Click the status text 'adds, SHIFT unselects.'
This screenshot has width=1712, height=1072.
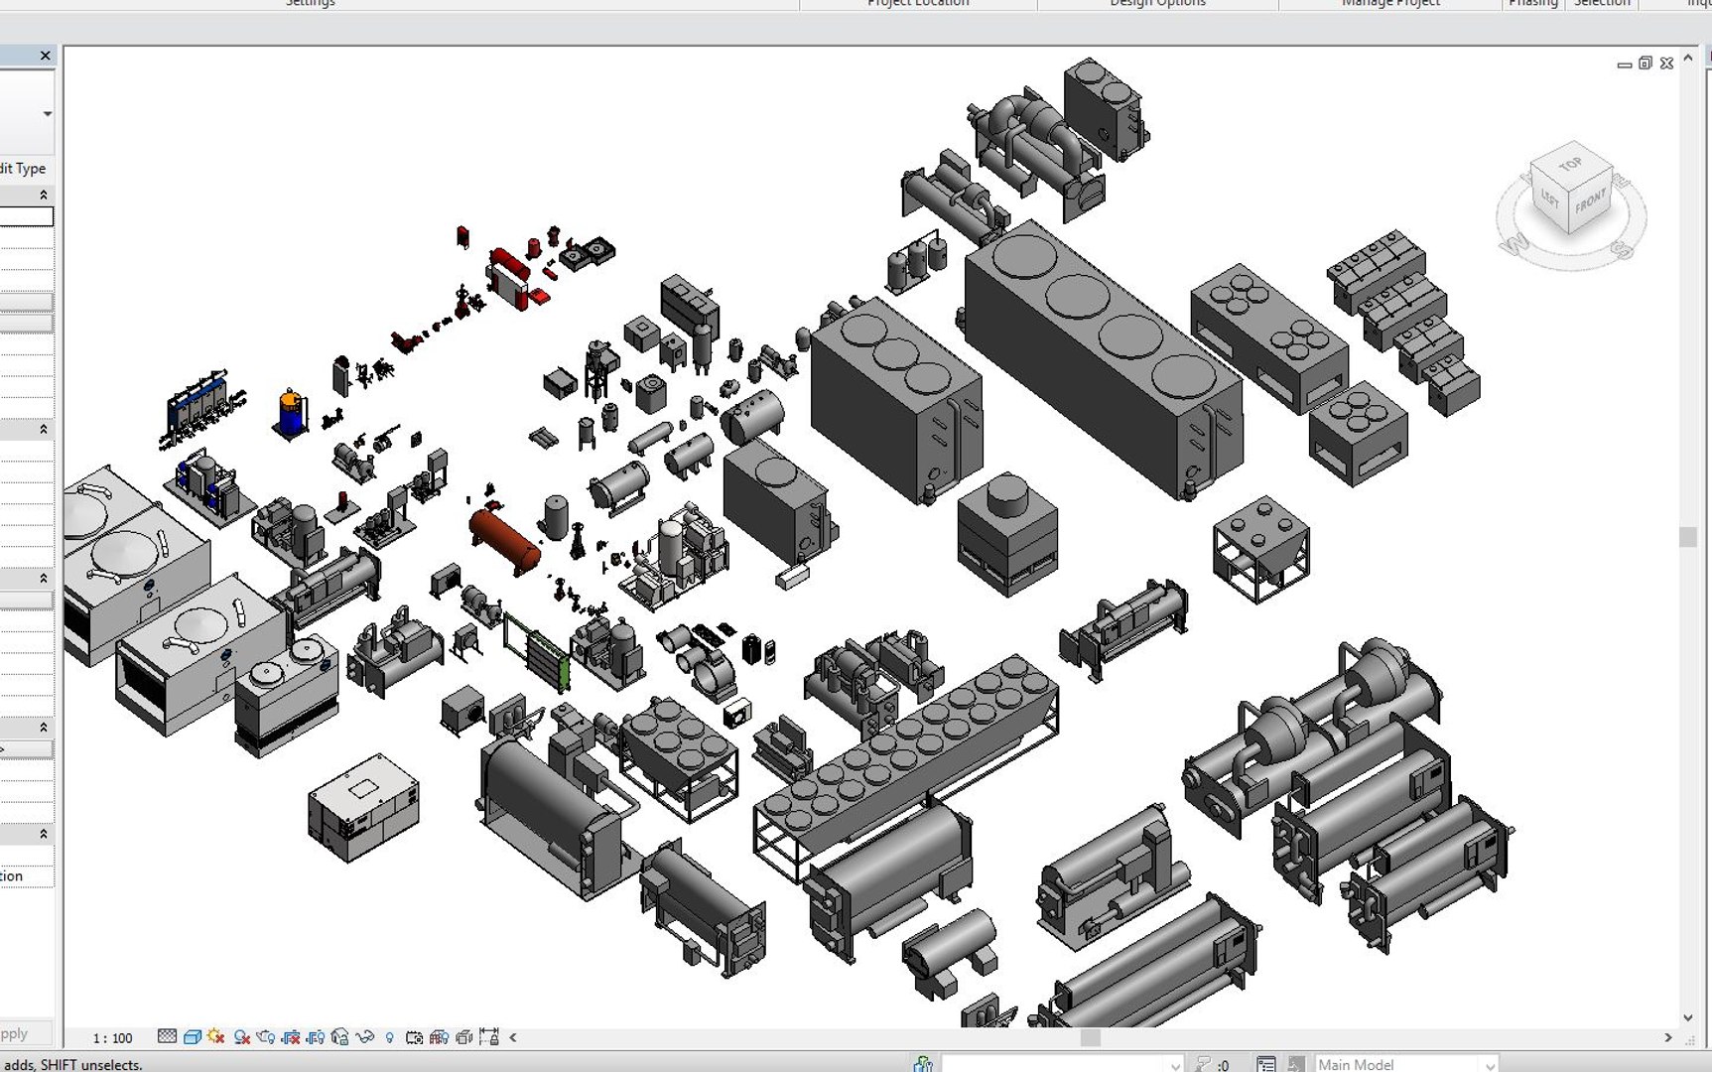pyautogui.click(x=73, y=1064)
